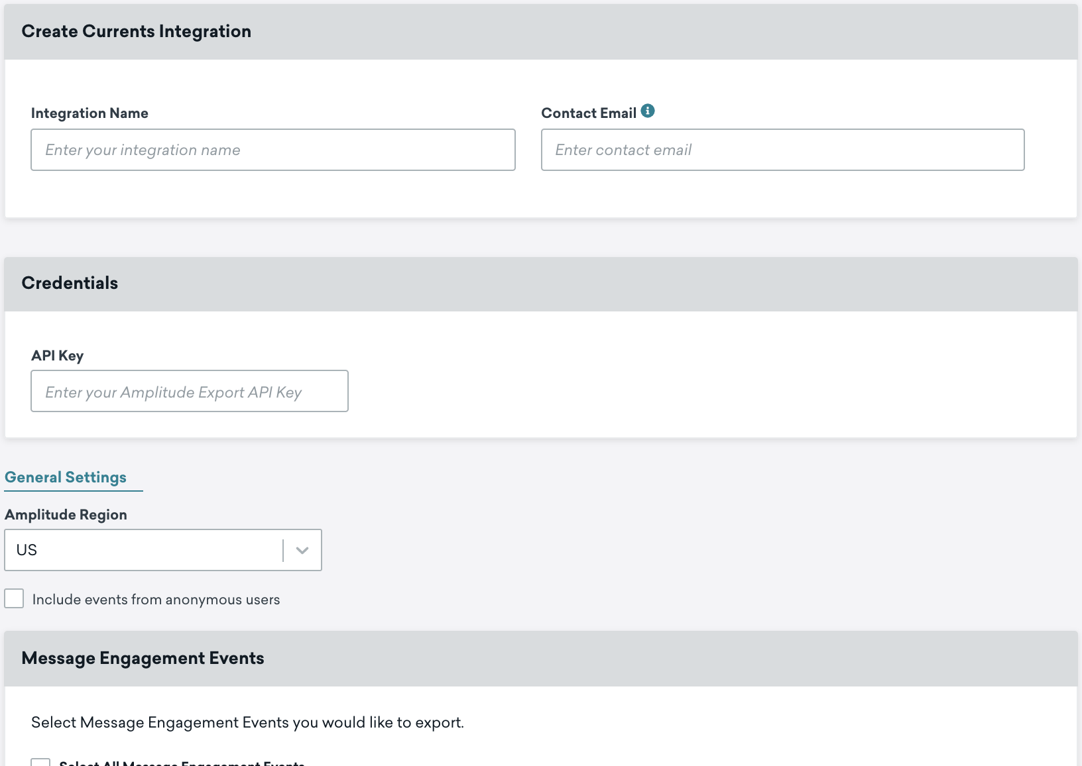Click the Amplitude Region label
The width and height of the screenshot is (1082, 766).
coord(66,515)
